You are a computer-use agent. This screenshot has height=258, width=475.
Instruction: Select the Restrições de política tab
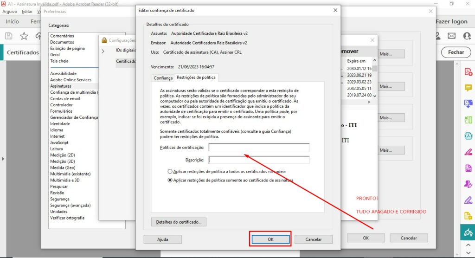196,77
